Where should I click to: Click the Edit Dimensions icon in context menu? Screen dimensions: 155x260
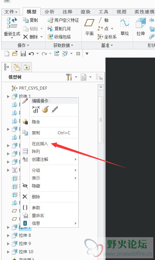(36, 109)
